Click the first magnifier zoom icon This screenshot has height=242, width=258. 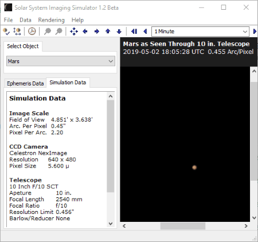(48, 31)
